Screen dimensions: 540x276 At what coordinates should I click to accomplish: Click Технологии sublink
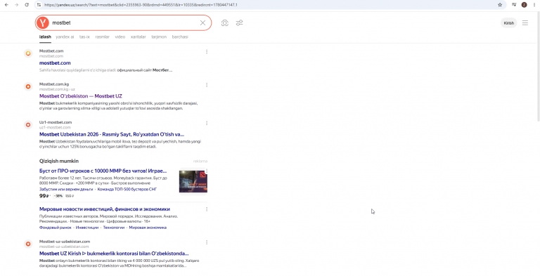click(x=114, y=228)
